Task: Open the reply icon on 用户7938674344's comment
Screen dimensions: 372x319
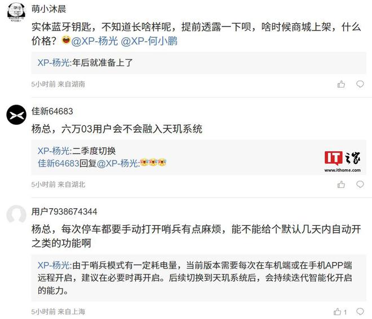Action: point(360,311)
